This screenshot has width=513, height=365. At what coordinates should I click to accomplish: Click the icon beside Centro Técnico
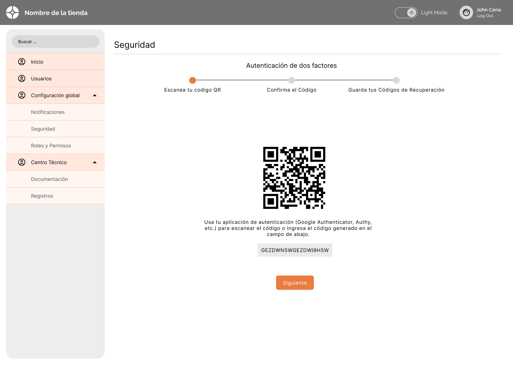point(22,162)
